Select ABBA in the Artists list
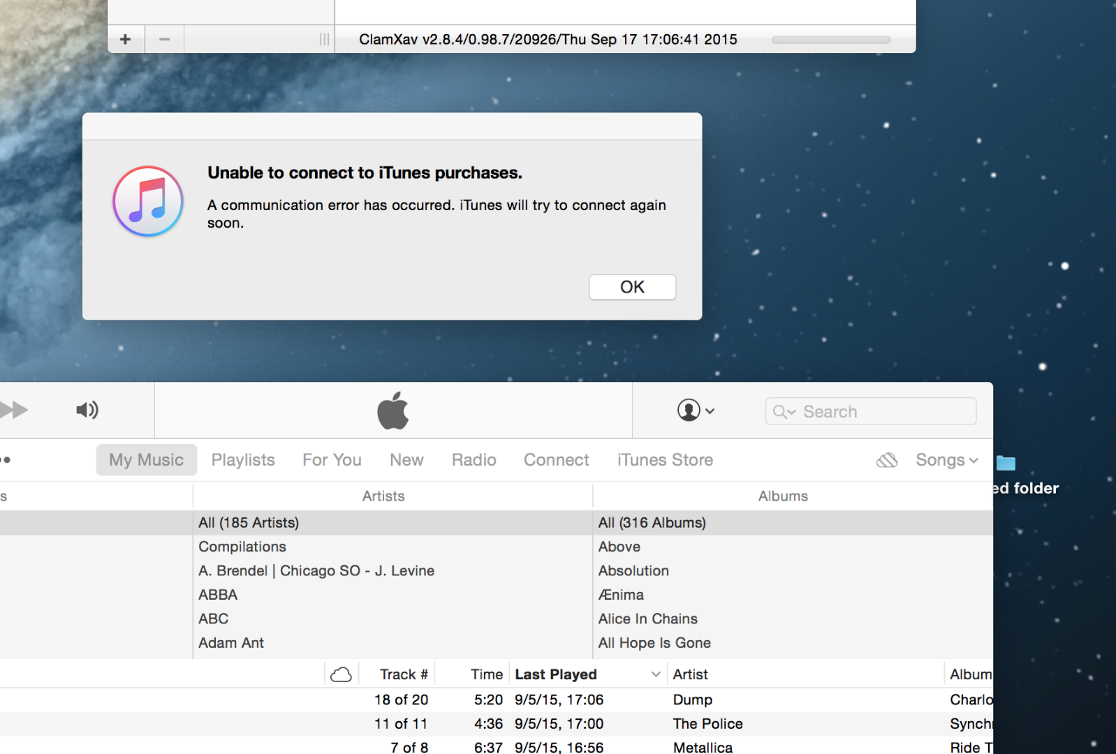This screenshot has height=754, width=1116. pos(392,595)
